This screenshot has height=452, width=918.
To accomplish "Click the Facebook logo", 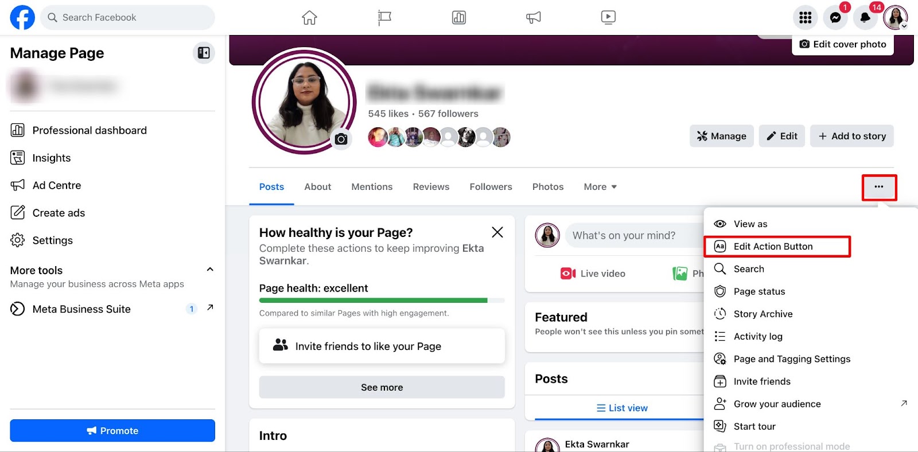I will pos(22,17).
